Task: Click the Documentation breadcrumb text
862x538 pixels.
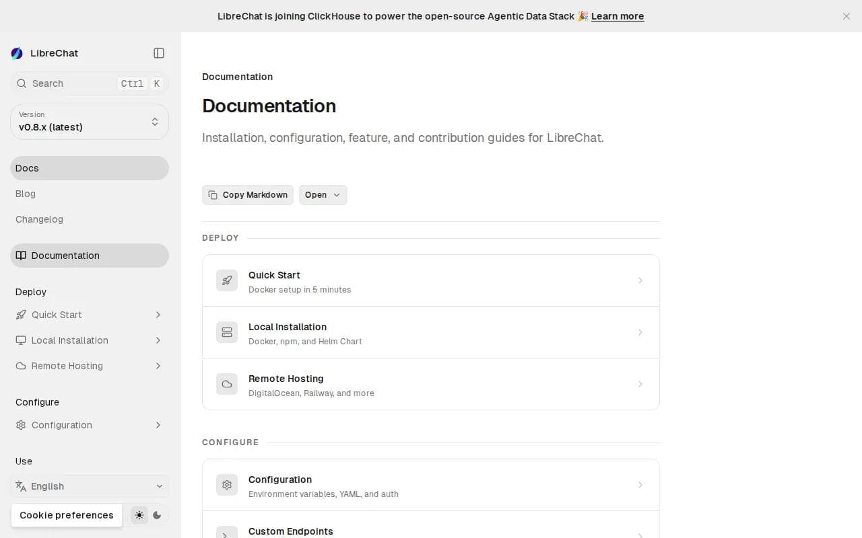Action: pyautogui.click(x=238, y=77)
